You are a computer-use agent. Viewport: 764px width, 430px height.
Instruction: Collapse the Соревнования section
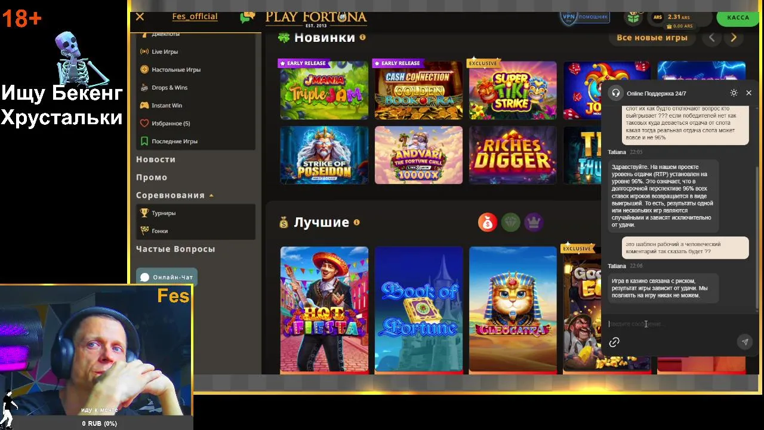175,195
